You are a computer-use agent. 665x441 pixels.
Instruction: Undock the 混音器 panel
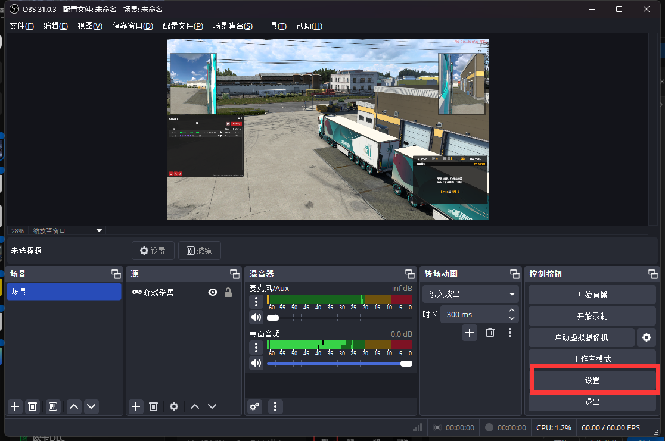pyautogui.click(x=410, y=274)
